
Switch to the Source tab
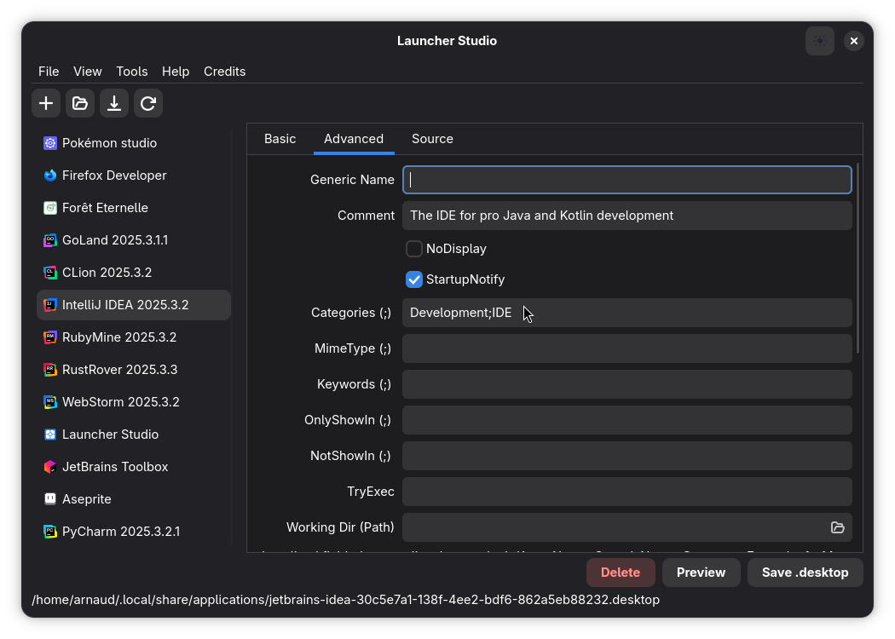(432, 139)
